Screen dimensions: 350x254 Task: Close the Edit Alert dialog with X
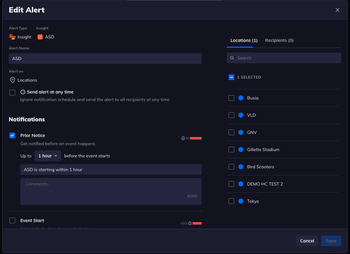click(x=337, y=10)
